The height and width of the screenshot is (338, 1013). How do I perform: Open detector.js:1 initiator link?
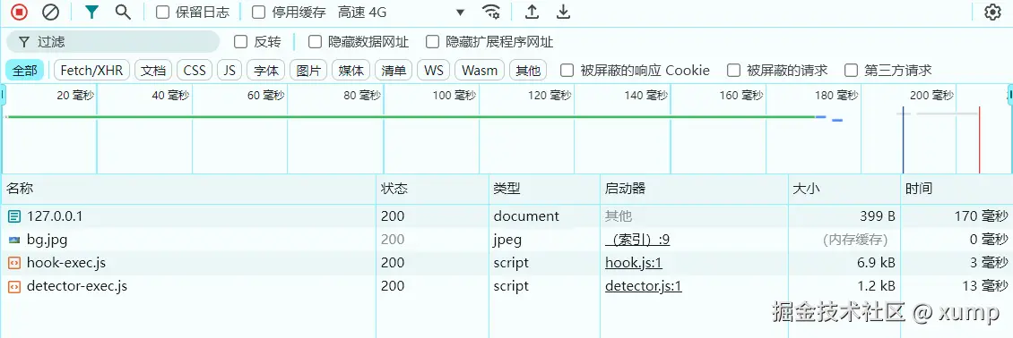(x=644, y=286)
